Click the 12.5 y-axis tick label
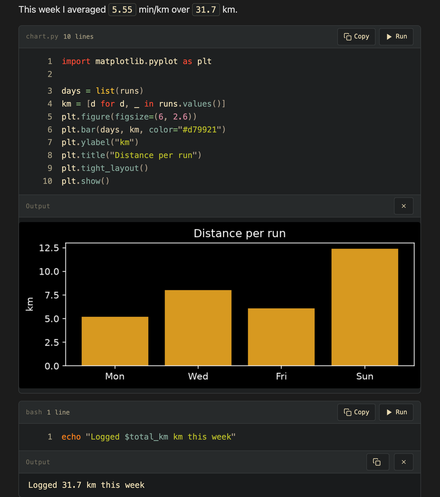The height and width of the screenshot is (497, 440). click(x=49, y=248)
